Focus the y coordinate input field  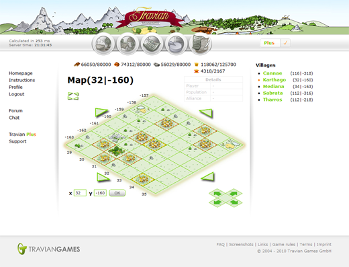(100, 193)
